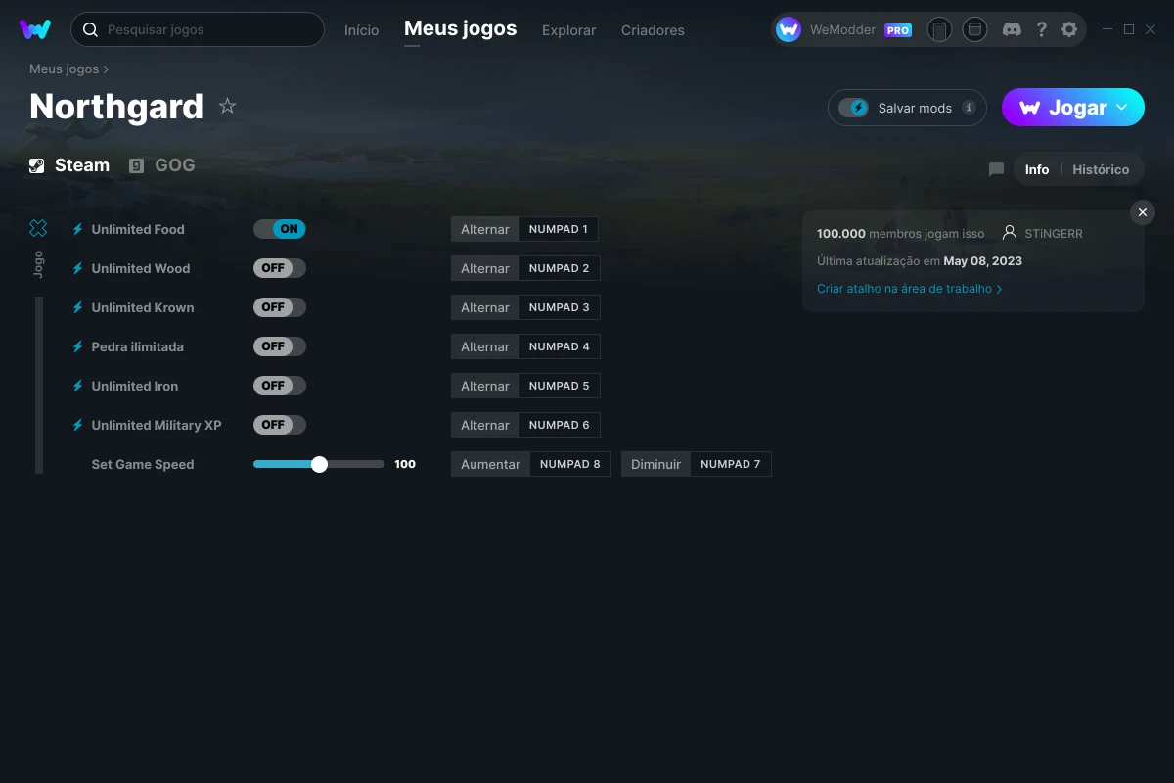Open the settings gear icon
Screen dimensions: 1174x783
[1069, 29]
